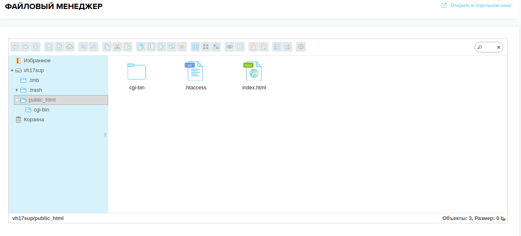Click the search input field
Viewport: 521px width, 236px height.
click(x=489, y=48)
